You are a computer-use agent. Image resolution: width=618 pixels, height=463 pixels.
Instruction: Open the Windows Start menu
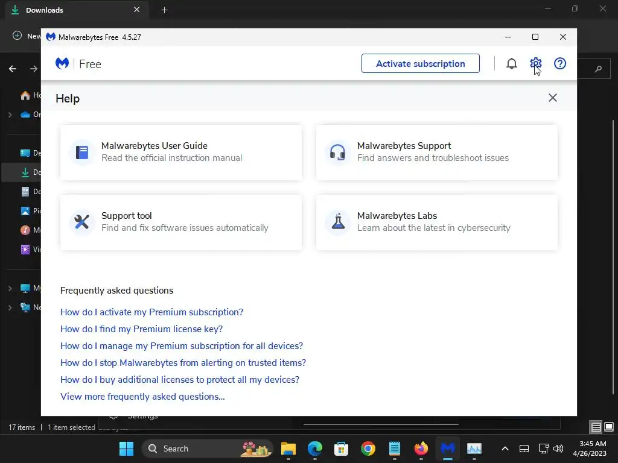click(x=127, y=449)
